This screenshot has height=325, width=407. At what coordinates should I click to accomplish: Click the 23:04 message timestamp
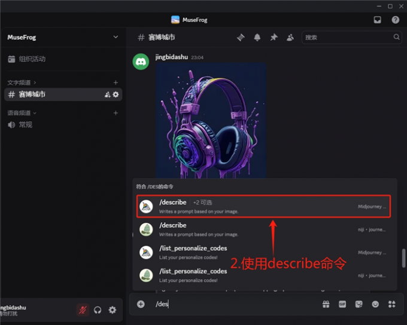(198, 57)
